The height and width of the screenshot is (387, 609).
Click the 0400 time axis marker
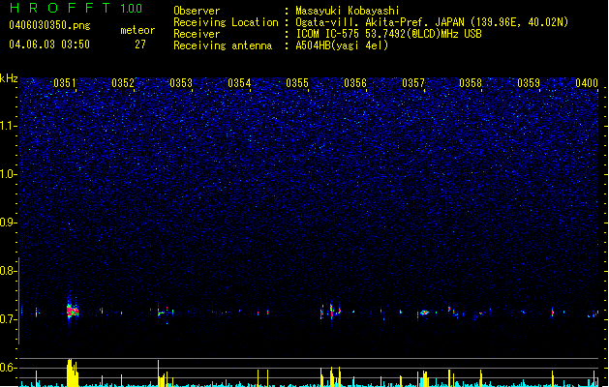(x=587, y=83)
